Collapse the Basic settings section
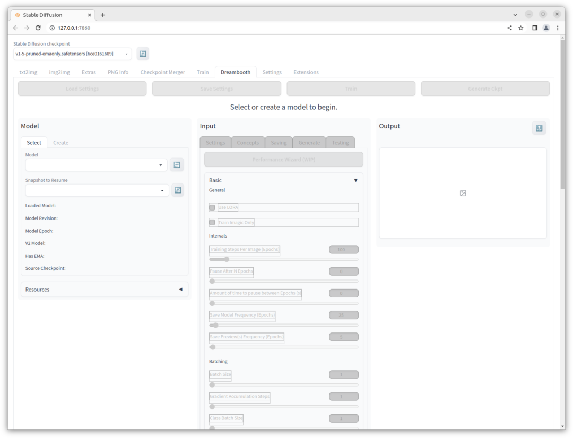This screenshot has width=573, height=438. (355, 180)
